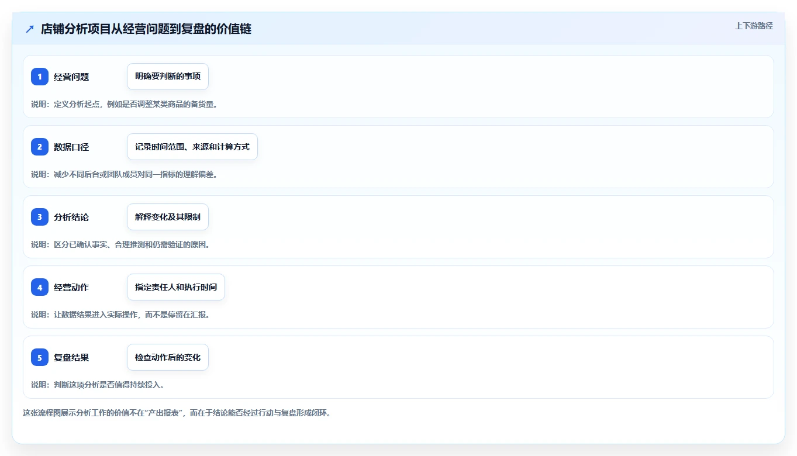797x456 pixels.
Task: Click the note 区分已确认事实、合理推测和仍需验证的原因
Action: [120, 244]
